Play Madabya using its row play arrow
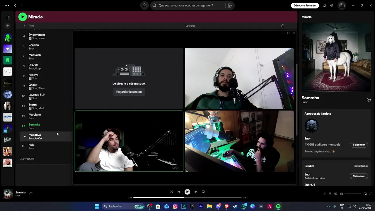 [24, 136]
